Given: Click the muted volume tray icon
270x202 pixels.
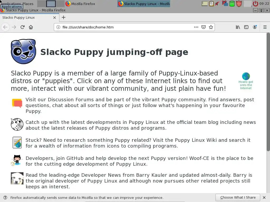Looking at the screenshot, I should coord(218,4).
